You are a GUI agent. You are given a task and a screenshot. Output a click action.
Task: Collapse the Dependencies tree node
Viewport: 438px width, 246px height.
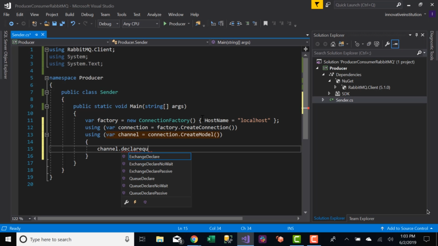point(323,74)
